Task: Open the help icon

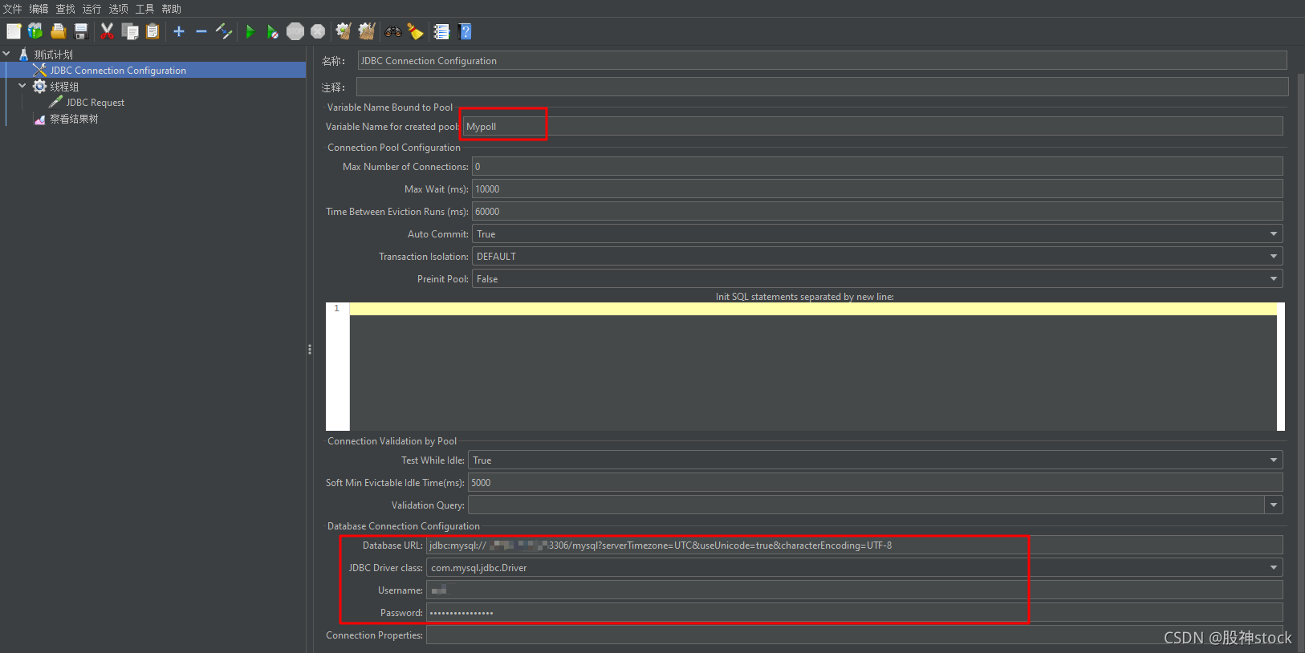Action: tap(465, 31)
